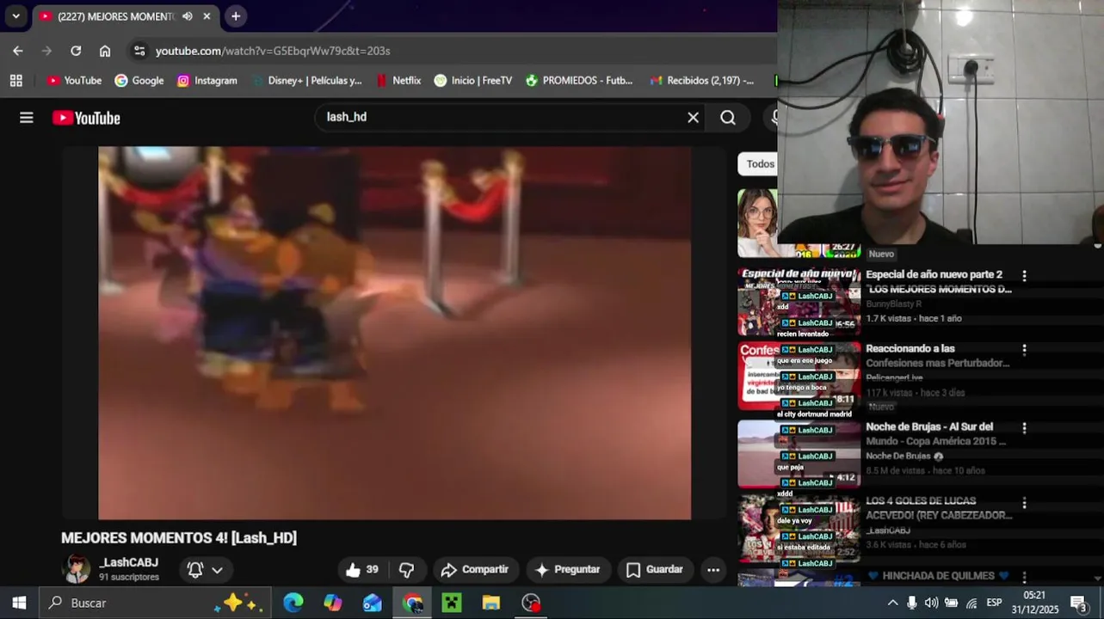The width and height of the screenshot is (1104, 619).
Task: Launch Microsoft Edge from the taskbar
Action: pyautogui.click(x=293, y=603)
